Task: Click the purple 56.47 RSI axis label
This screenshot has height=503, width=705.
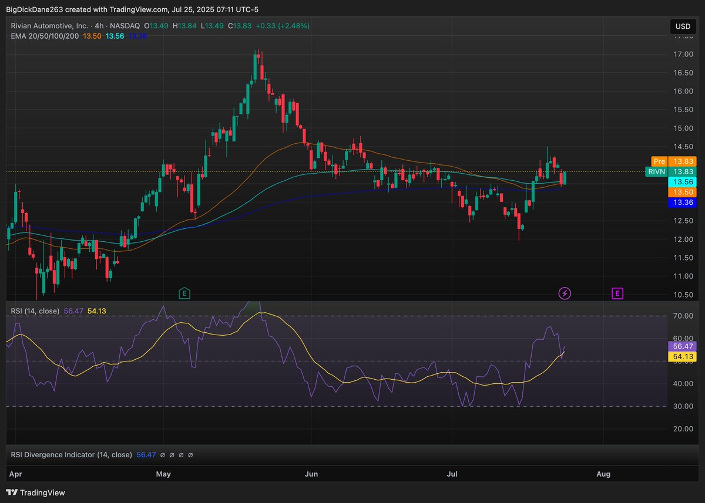Action: 681,346
